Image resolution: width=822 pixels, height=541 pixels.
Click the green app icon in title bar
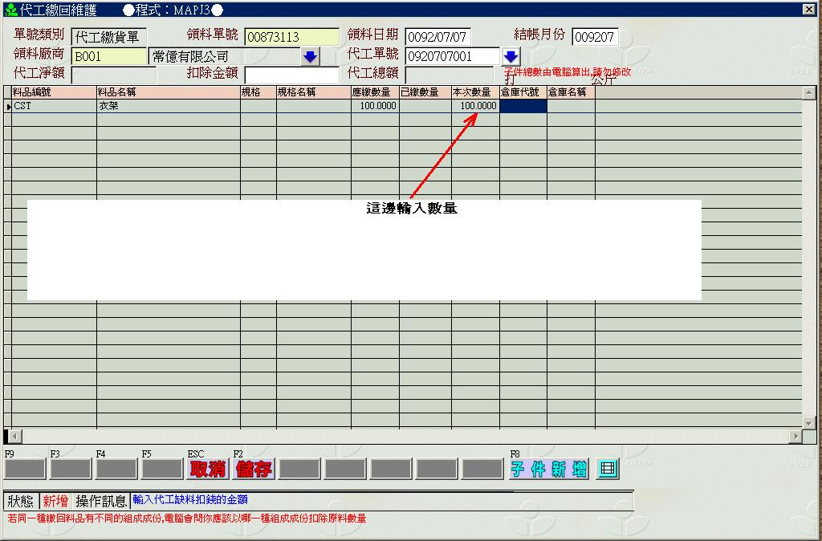click(10, 9)
